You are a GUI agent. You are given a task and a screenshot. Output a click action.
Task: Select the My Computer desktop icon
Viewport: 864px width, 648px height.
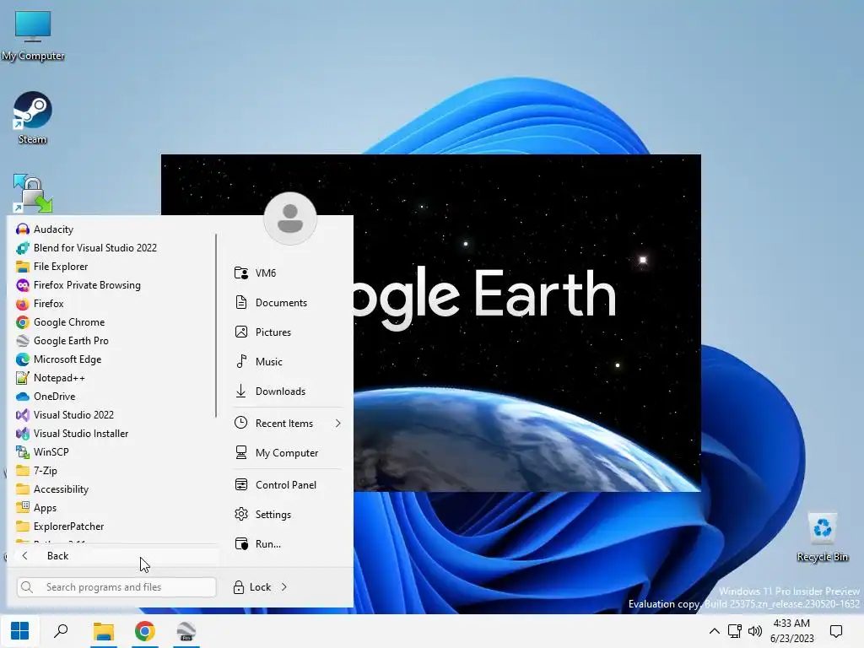(33, 35)
